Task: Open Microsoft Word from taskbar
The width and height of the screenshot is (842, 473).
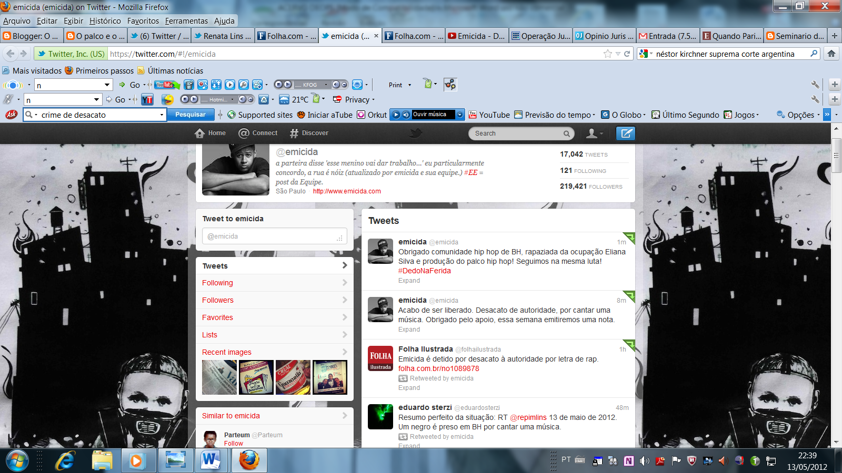Action: pyautogui.click(x=210, y=461)
